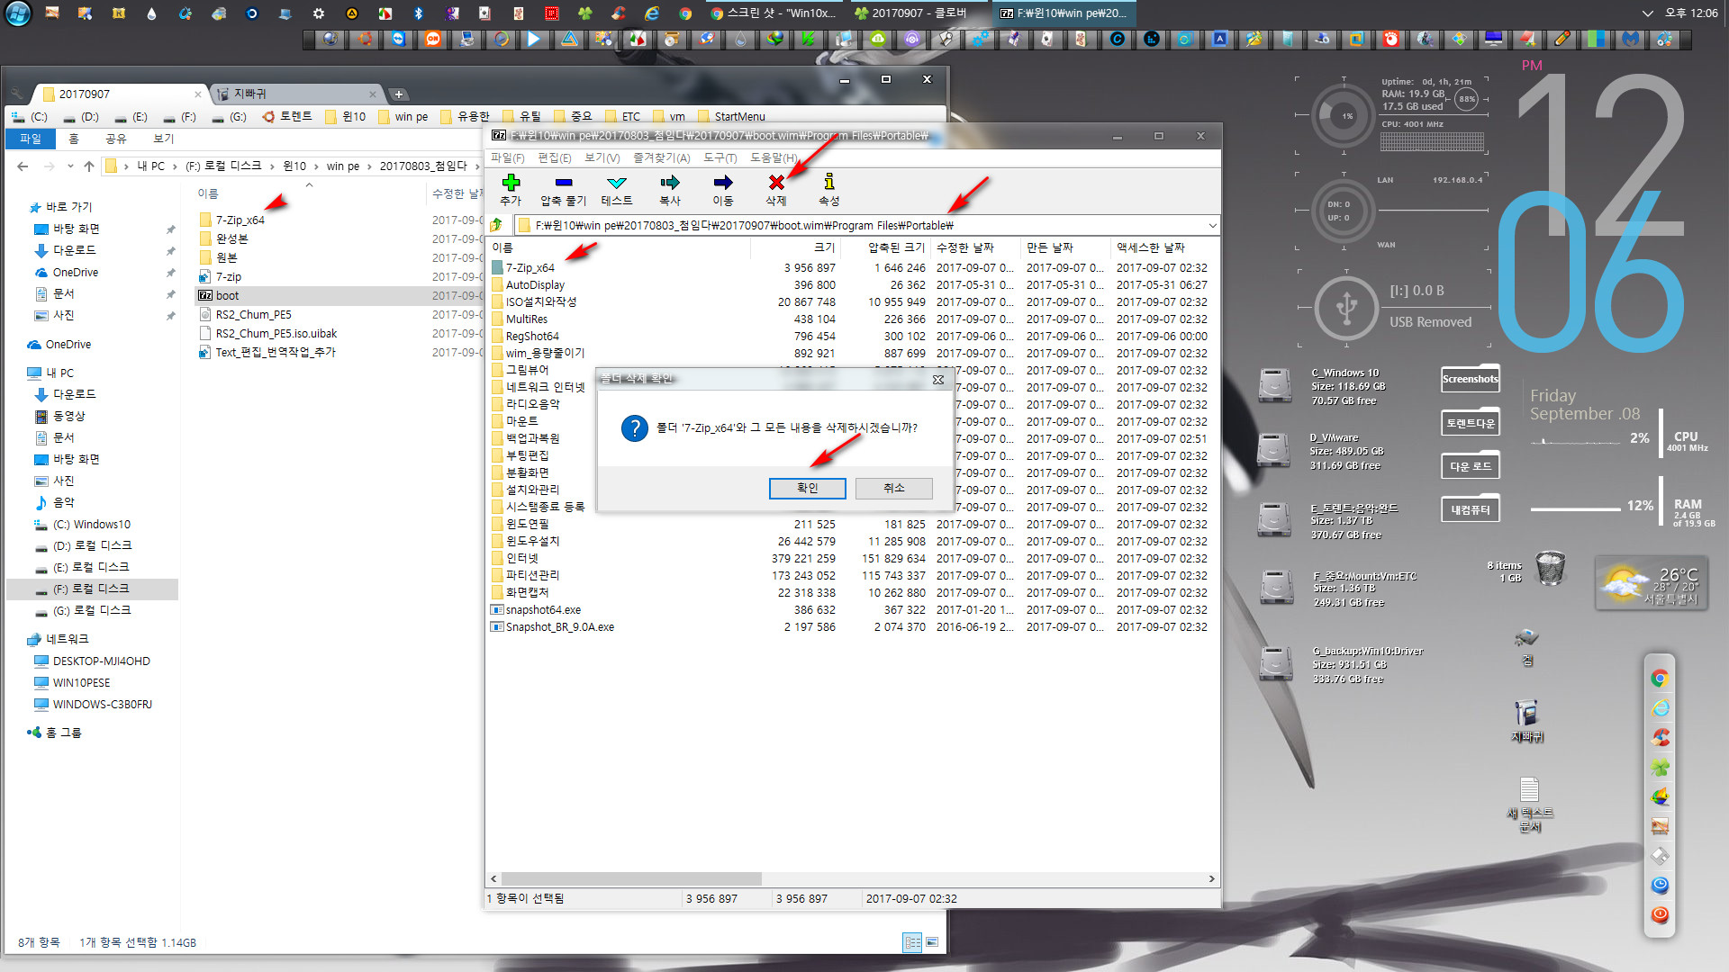This screenshot has height=972, width=1729.
Task: Switch Explorer to large icons view
Action: click(932, 942)
